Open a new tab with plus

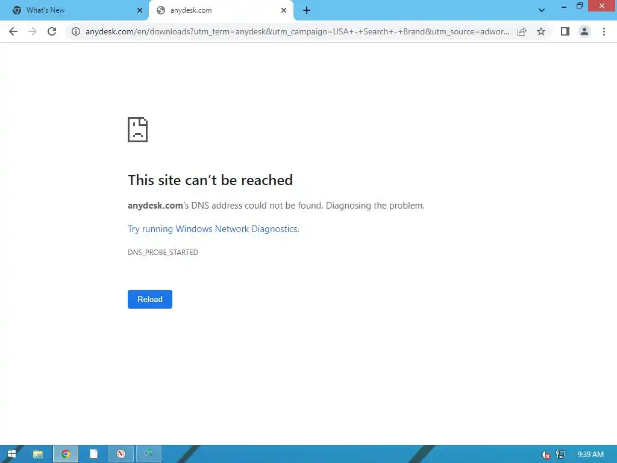tap(307, 11)
